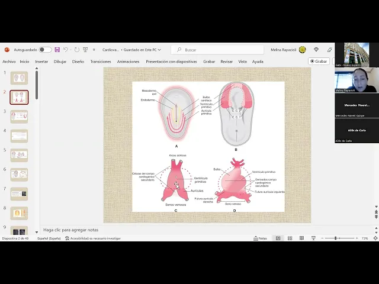Open the Animaciones tab
Viewport: 379px width, 284px height.
(128, 62)
